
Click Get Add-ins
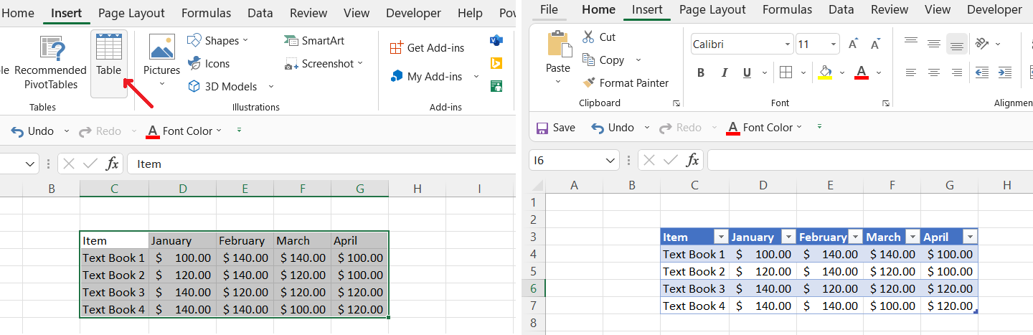pos(427,47)
